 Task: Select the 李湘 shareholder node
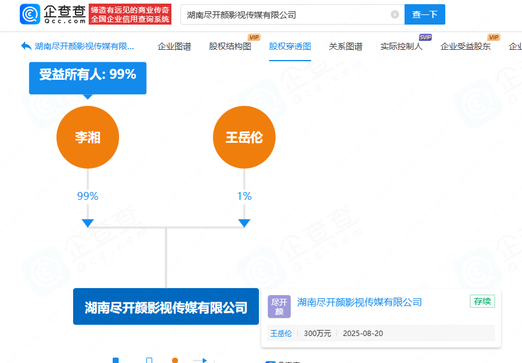(x=87, y=137)
